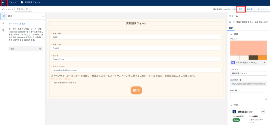
Task: Click the データソースを追加 link
Action: click(x=17, y=24)
